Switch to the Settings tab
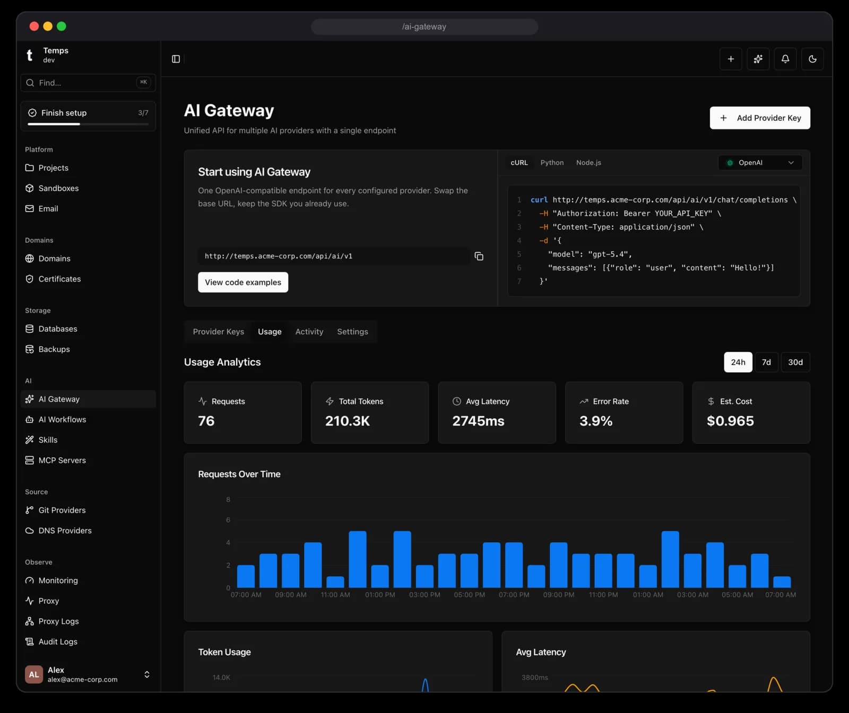The width and height of the screenshot is (849, 713). [x=352, y=332]
